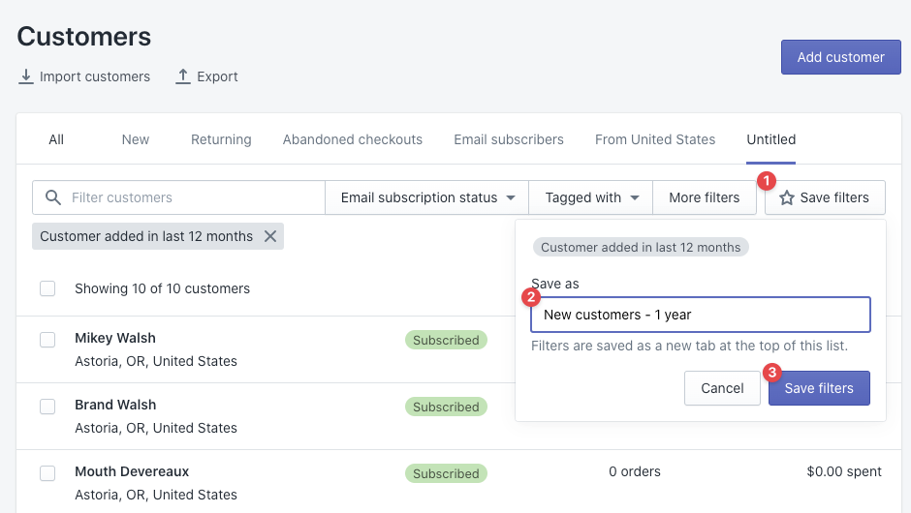Image resolution: width=911 pixels, height=513 pixels.
Task: Confirm with the blue Save filters button
Action: (819, 388)
